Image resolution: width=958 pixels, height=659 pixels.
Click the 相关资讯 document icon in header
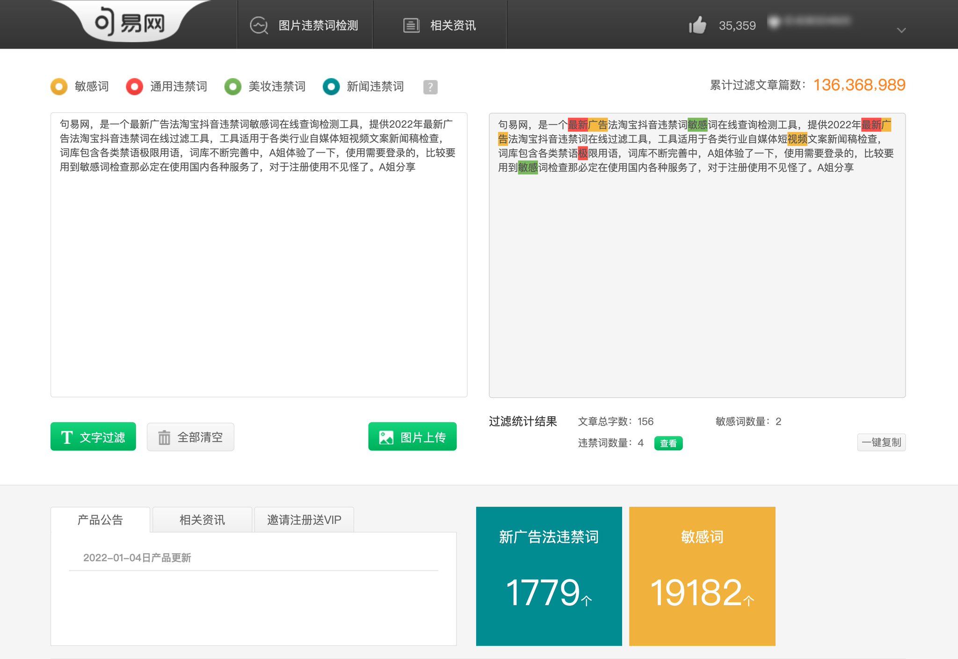click(x=410, y=25)
